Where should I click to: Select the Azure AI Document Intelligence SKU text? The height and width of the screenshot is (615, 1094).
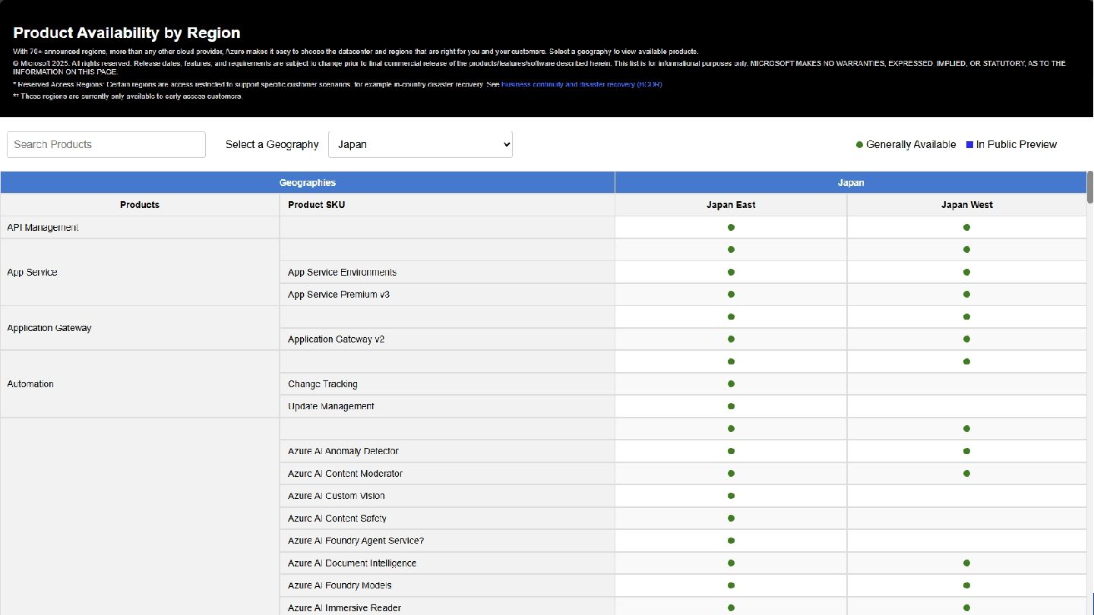[352, 563]
